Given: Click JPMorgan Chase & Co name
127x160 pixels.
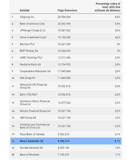Looking at the screenshot, I should pos(33,30).
